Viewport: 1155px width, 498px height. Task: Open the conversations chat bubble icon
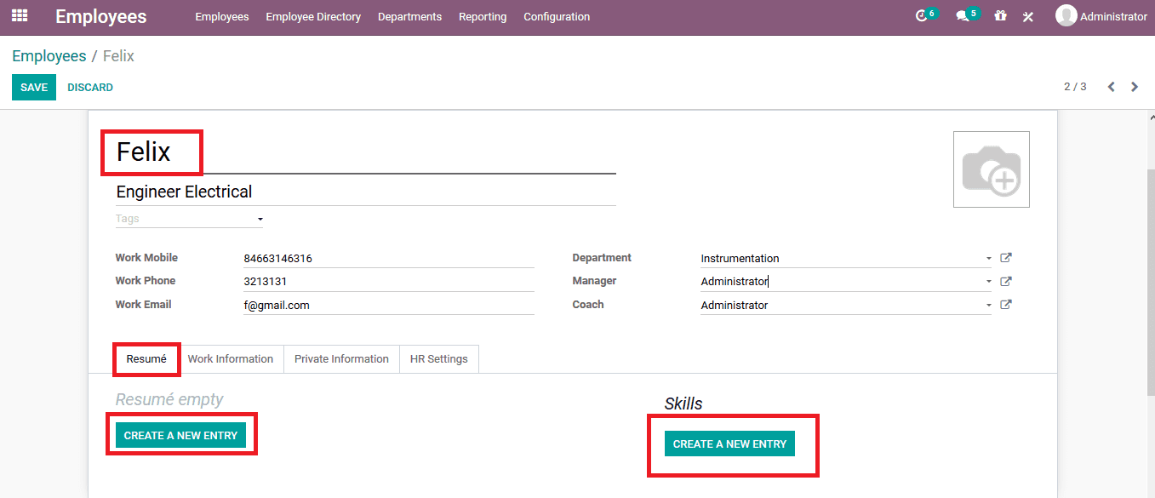(963, 16)
